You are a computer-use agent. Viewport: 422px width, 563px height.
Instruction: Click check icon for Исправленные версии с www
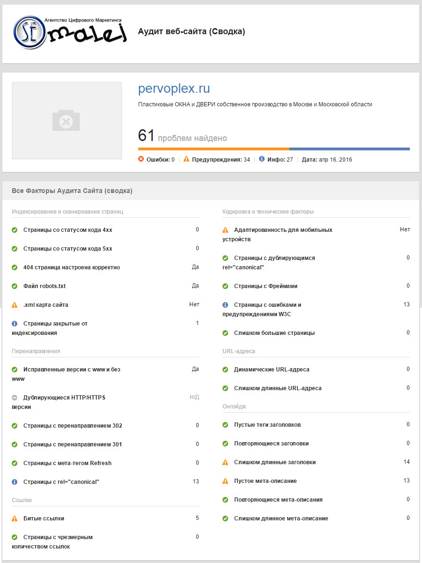(x=15, y=370)
